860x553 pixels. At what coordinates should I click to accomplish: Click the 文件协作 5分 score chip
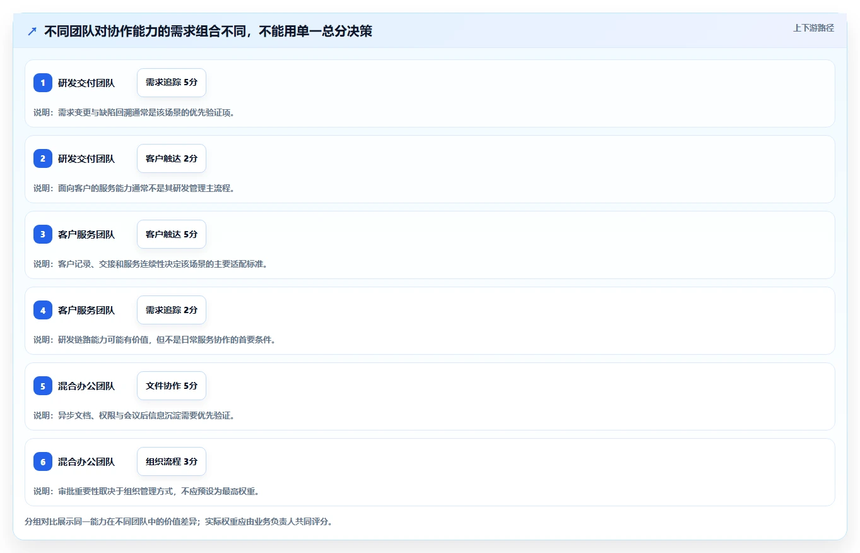[172, 386]
